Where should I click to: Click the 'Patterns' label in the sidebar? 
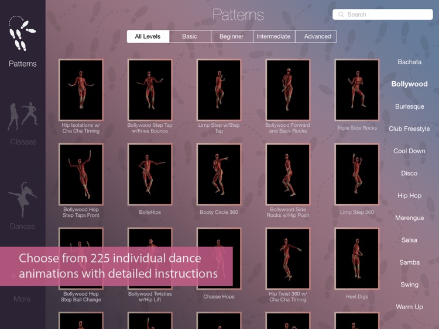(22, 64)
